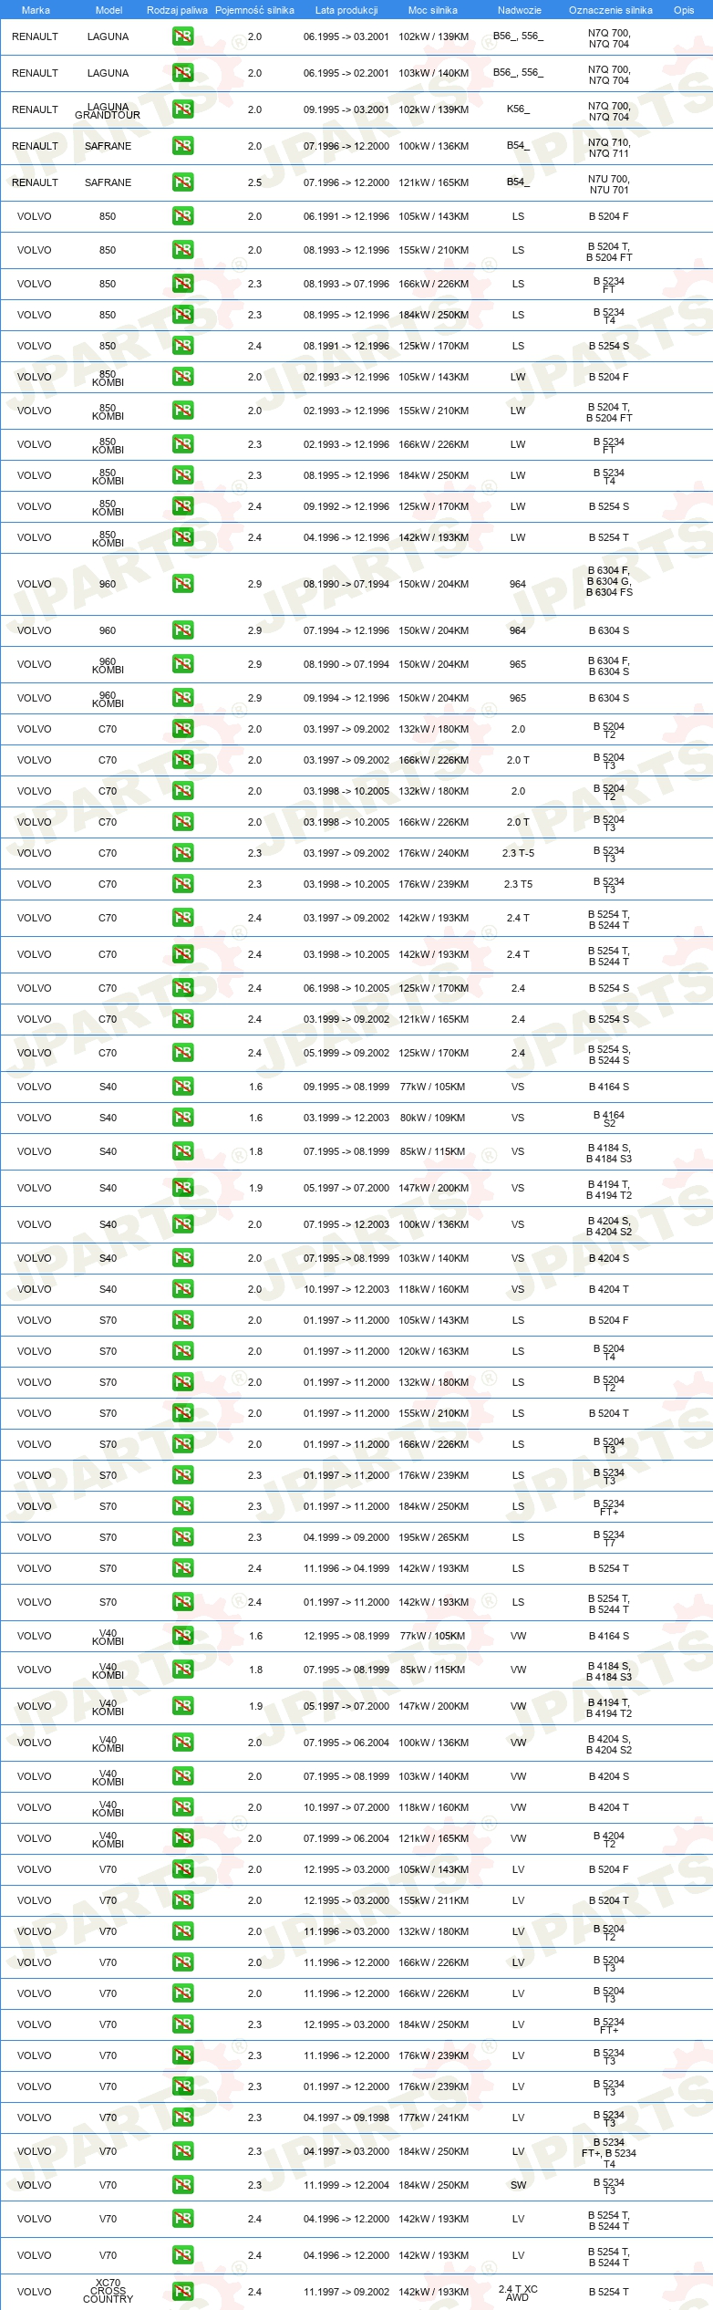Select engine code cell N7Q 710, N7Q 711
The height and width of the screenshot is (2310, 713).
coord(609,148)
